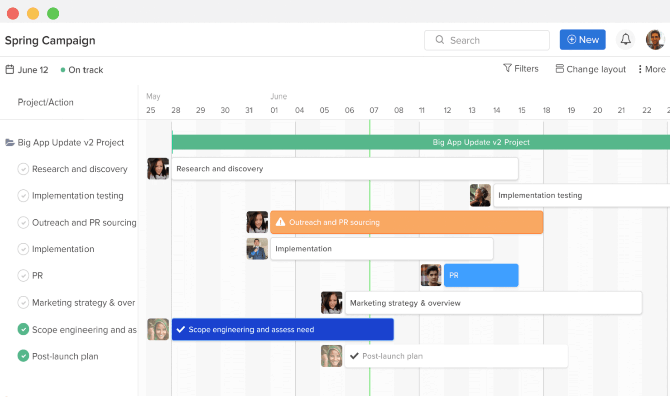Click the Filters funnel icon
This screenshot has width=672, height=397.
tap(508, 68)
